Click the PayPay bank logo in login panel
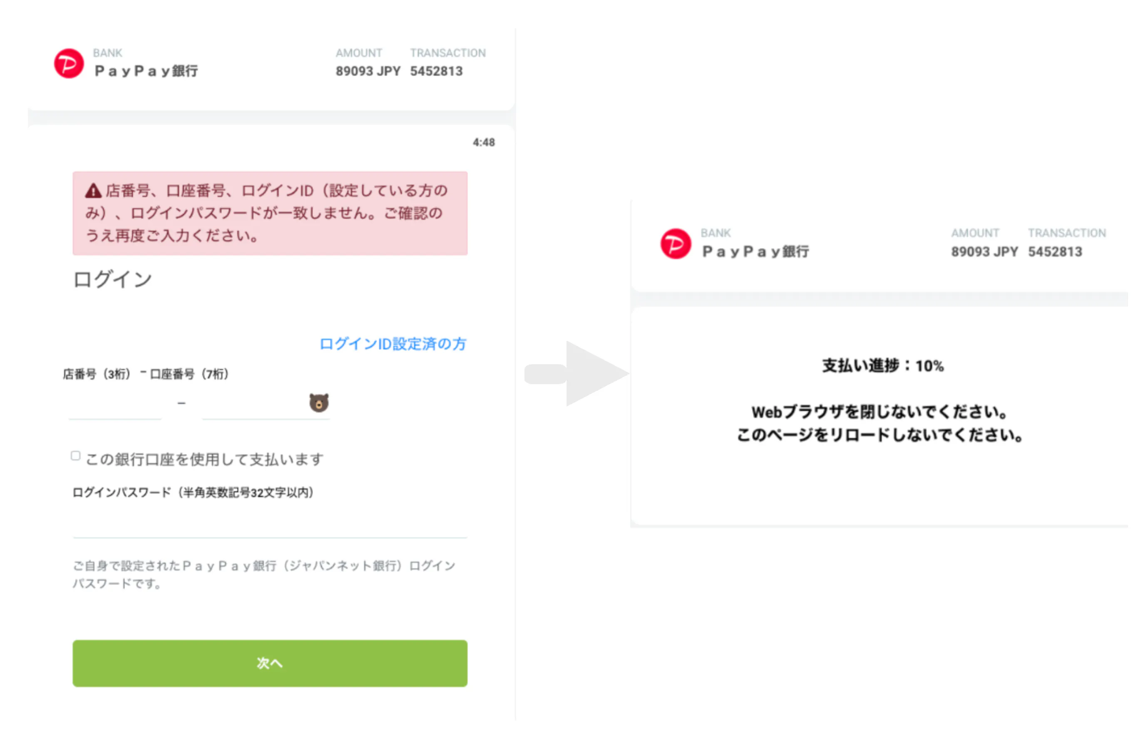 pos(69,63)
